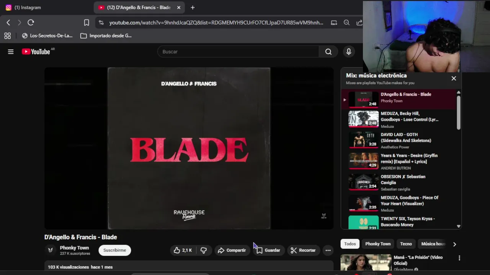Click the mix playlist scrollbar thumb
490x275 pixels.
point(459,113)
